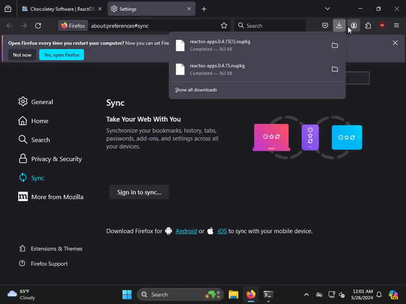Open the notifications bell

tap(379, 294)
